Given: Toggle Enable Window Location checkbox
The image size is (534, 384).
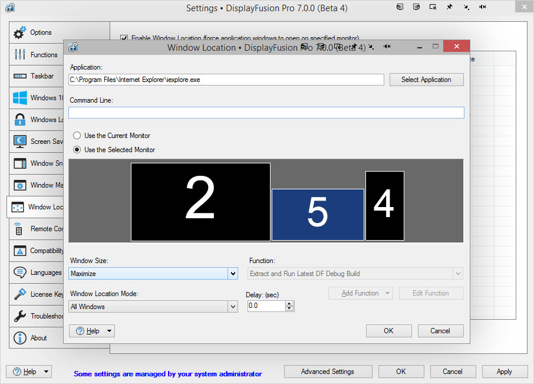Looking at the screenshot, I should click(x=124, y=37).
